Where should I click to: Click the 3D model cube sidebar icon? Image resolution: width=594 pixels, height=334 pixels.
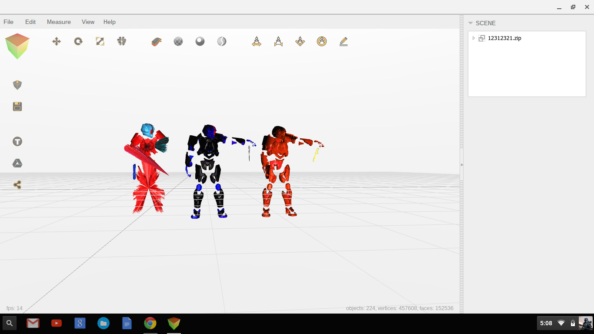point(17,85)
